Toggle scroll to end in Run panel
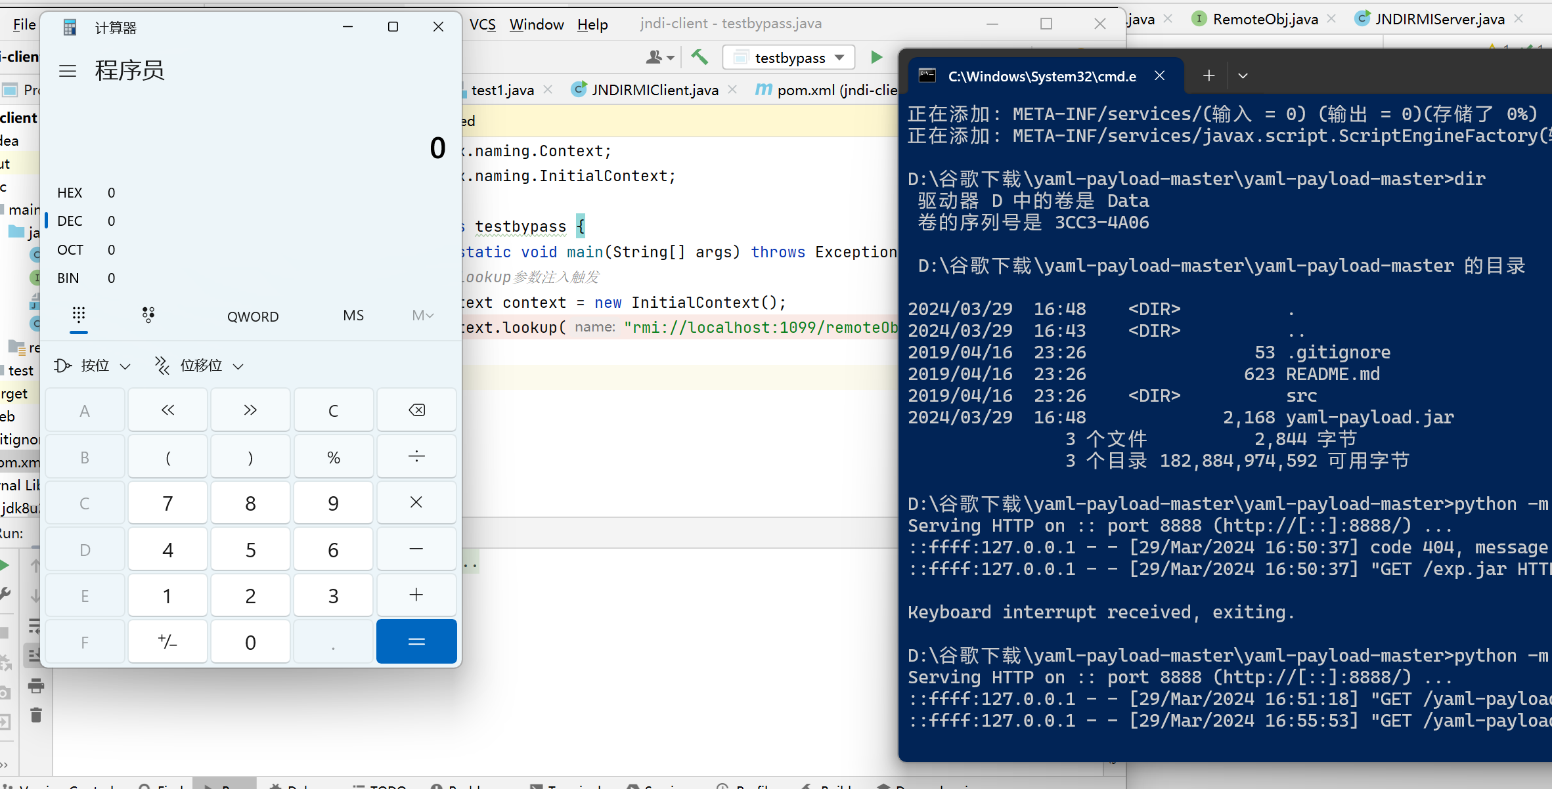1552x789 pixels. click(x=33, y=655)
